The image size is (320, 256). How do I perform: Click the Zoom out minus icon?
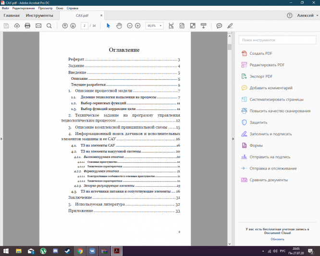pyautogui.click(x=130, y=25)
